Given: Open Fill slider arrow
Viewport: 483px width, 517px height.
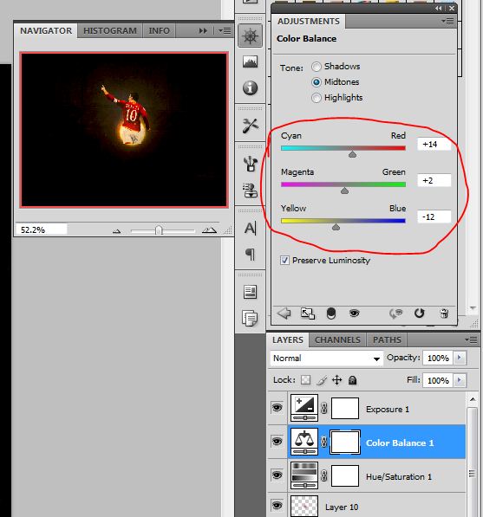Looking at the screenshot, I should tap(460, 380).
